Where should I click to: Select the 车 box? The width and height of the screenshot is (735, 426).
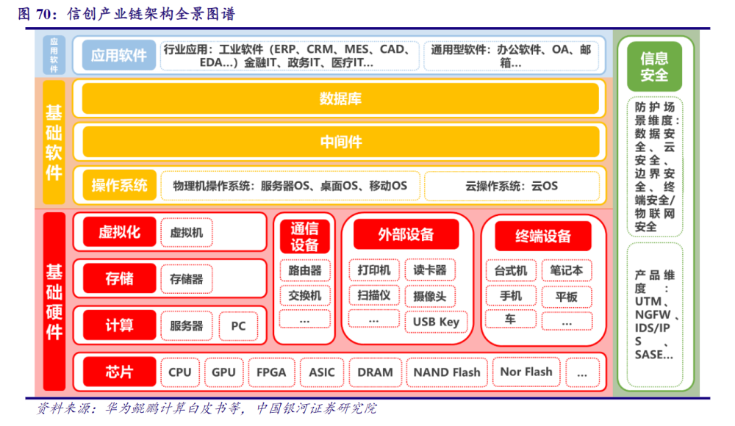(x=511, y=319)
